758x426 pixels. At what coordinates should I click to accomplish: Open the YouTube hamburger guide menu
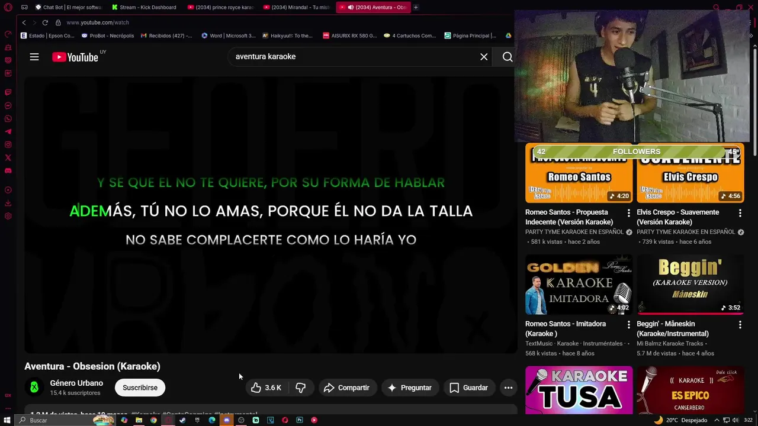[x=34, y=57]
